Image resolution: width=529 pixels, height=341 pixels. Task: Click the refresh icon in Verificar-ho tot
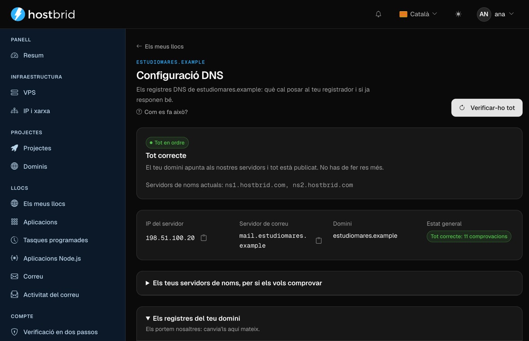click(462, 108)
